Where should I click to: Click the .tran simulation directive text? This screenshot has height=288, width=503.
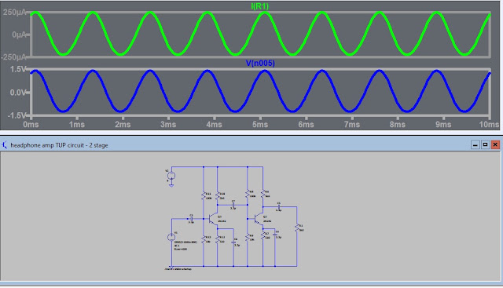(178, 269)
